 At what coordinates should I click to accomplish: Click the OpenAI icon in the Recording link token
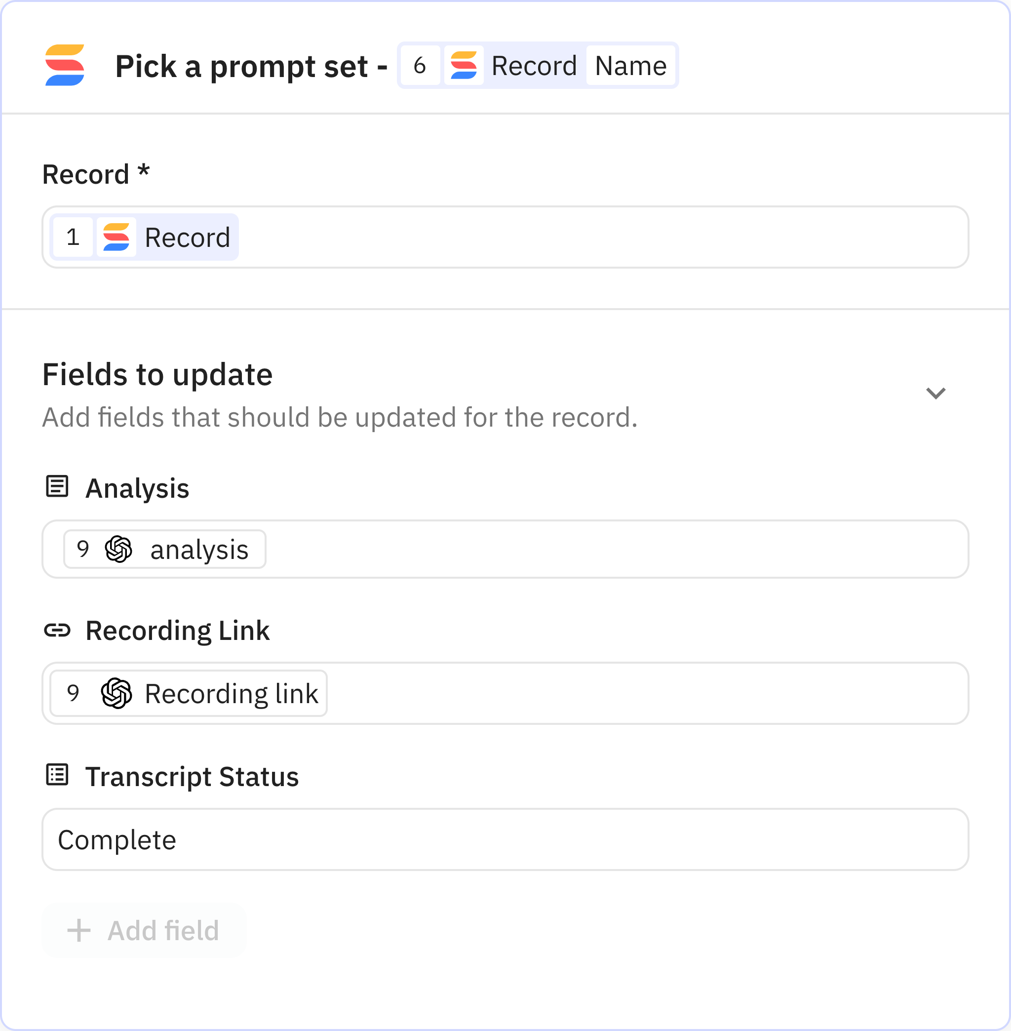[116, 693]
